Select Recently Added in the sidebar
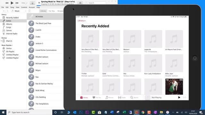This screenshot has height=115, width=205. tap(12, 18)
